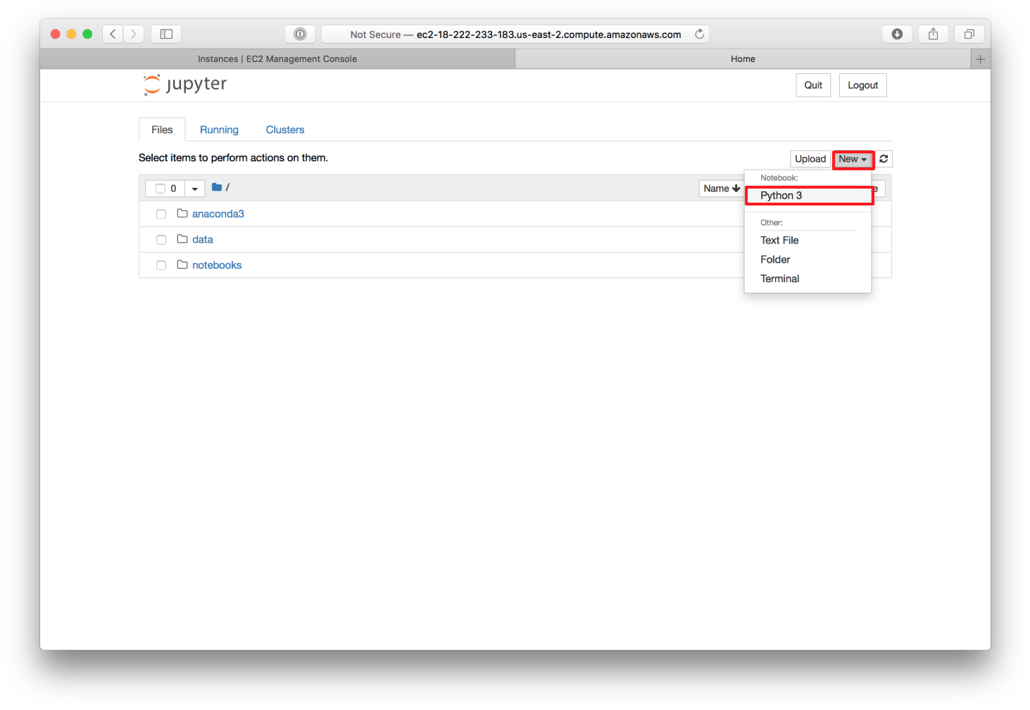Viewport: 1030px width, 710px height.
Task: Go back with Safari back arrow
Action: pos(113,34)
